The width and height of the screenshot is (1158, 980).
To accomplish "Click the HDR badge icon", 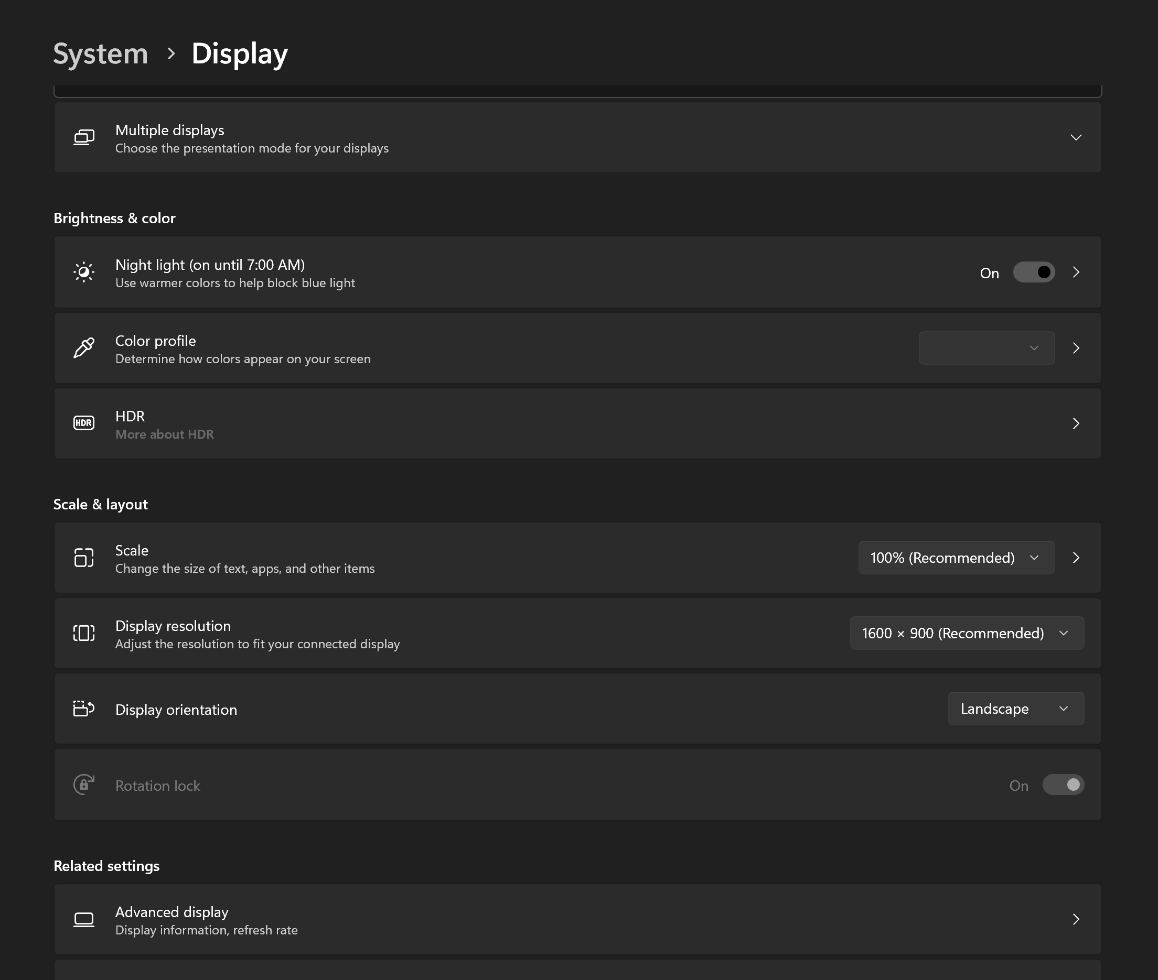I will (84, 423).
